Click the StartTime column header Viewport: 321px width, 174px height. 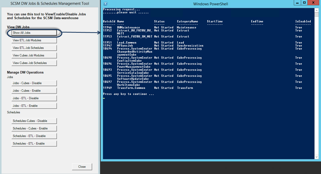click(215, 21)
